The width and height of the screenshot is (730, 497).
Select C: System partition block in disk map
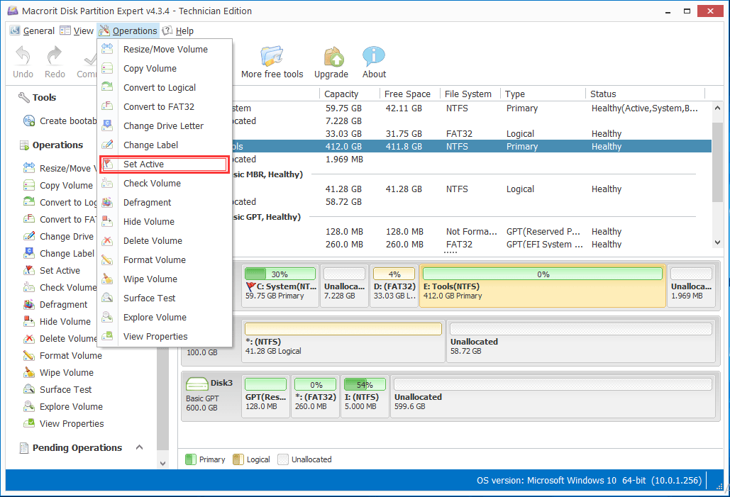(281, 286)
